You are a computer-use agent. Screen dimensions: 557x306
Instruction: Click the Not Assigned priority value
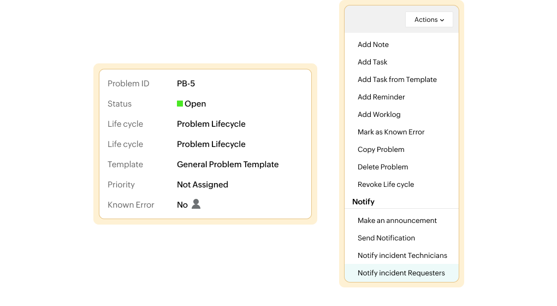click(x=202, y=185)
